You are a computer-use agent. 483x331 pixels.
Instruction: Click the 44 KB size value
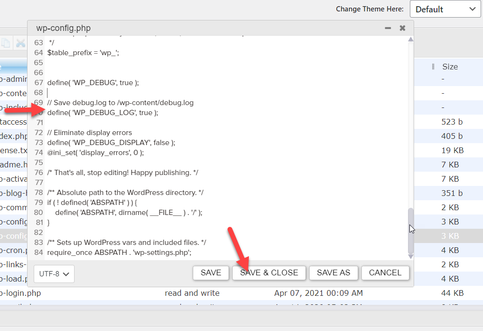tap(452, 293)
